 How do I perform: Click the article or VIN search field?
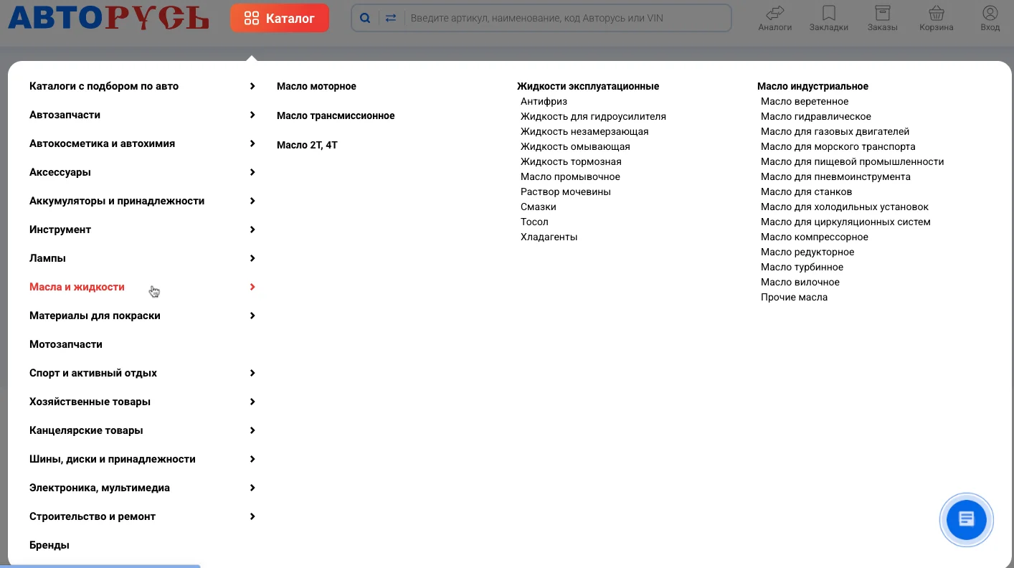[567, 19]
